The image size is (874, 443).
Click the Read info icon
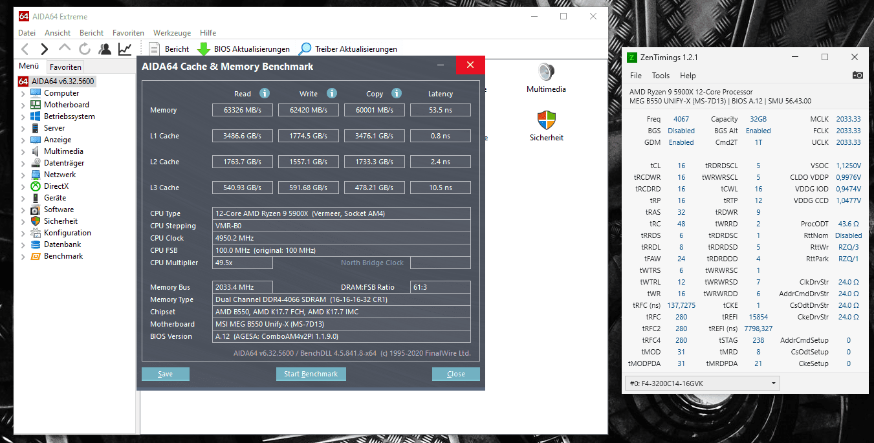coord(265,93)
